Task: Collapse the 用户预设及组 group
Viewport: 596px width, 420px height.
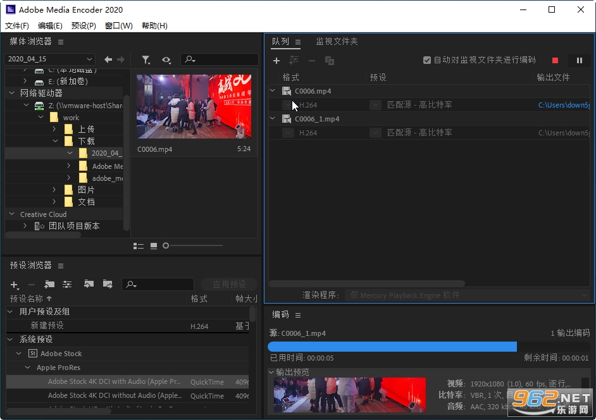Action: tap(10, 311)
